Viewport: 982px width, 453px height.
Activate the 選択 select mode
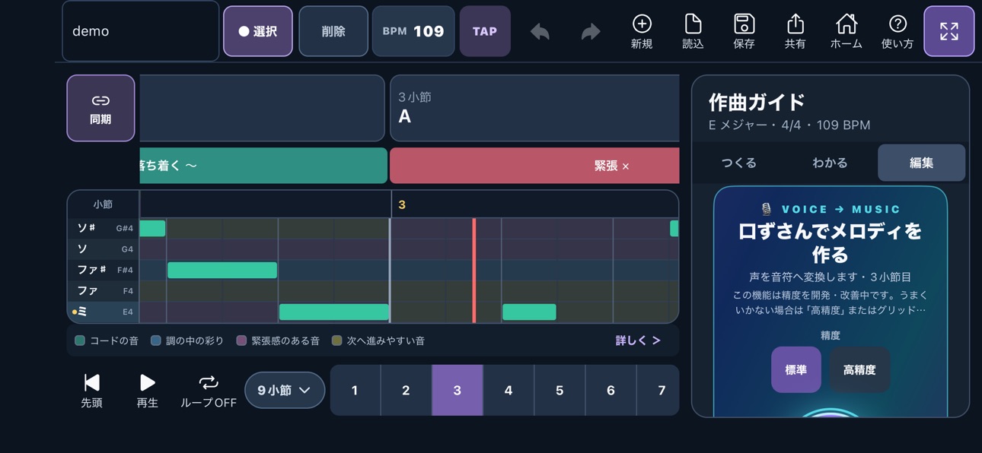tap(258, 31)
